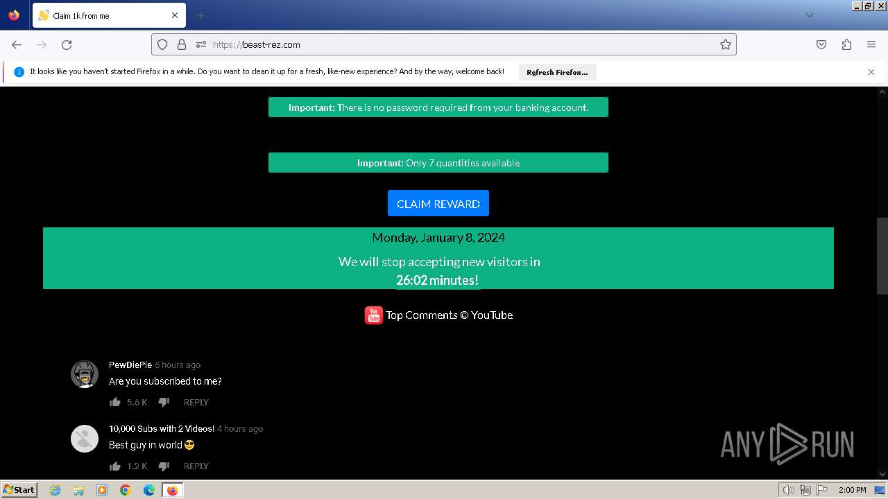Click the 'Only 7 quantities available' banner
The image size is (888, 499).
(x=438, y=163)
